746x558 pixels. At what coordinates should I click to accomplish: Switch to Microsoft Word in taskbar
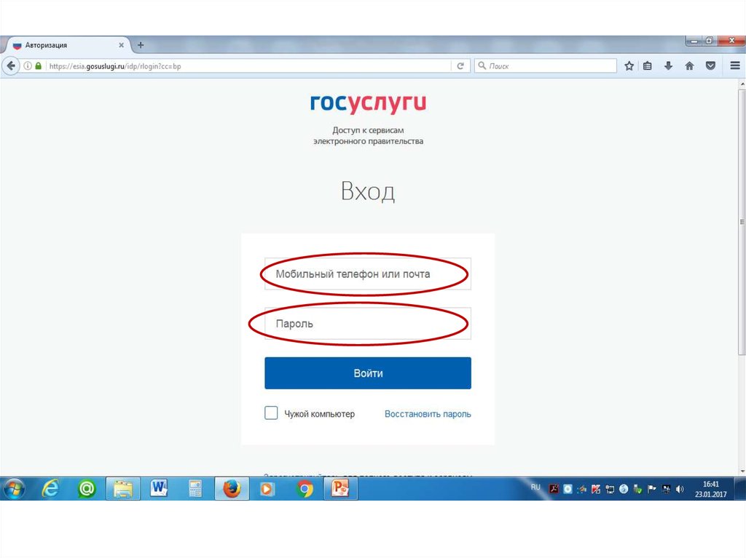(159, 489)
